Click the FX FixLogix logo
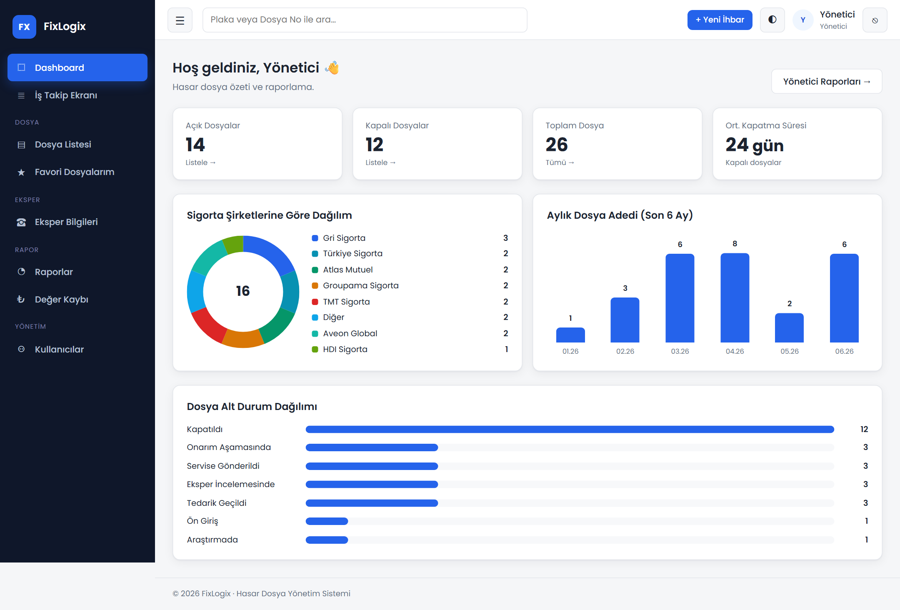Viewport: 900px width, 610px height. (49, 27)
